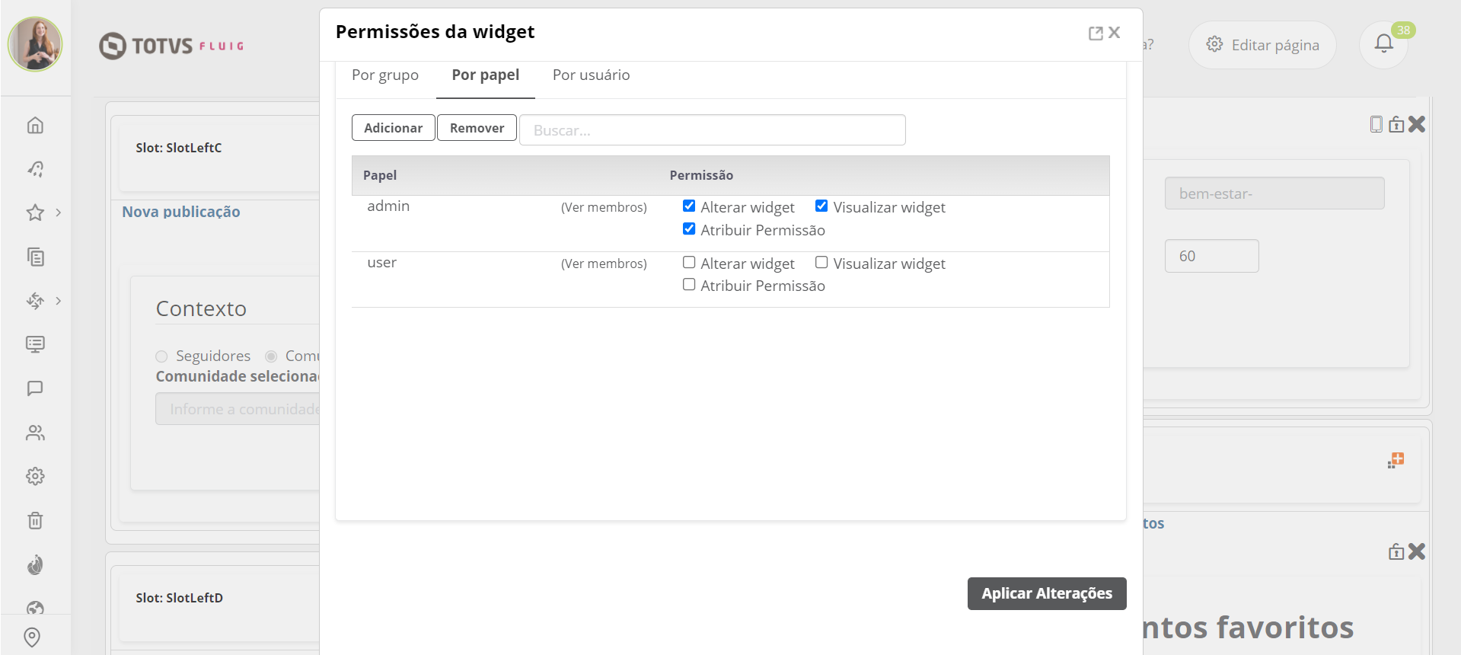This screenshot has width=1461, height=655.
Task: Click the TOTVS Fluig logo
Action: 171,46
